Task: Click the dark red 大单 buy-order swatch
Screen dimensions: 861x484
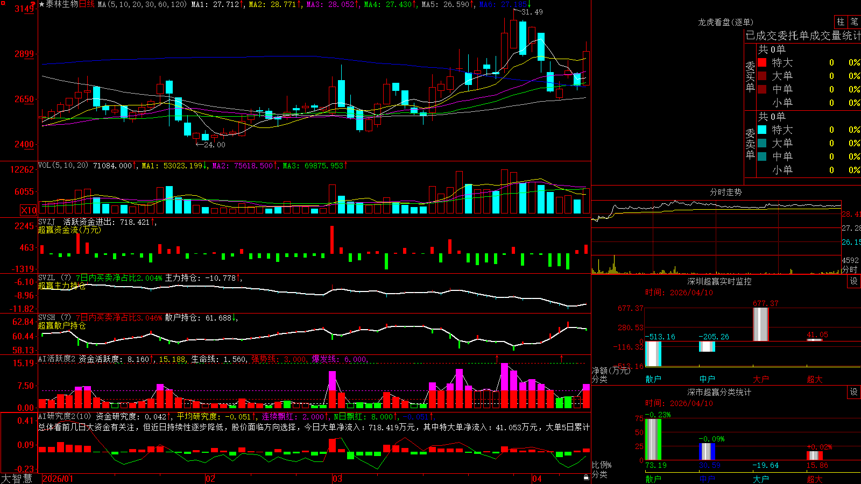Action: (x=762, y=76)
